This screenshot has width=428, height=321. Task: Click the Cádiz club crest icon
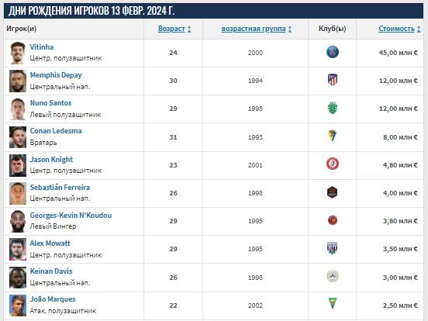coord(332,136)
